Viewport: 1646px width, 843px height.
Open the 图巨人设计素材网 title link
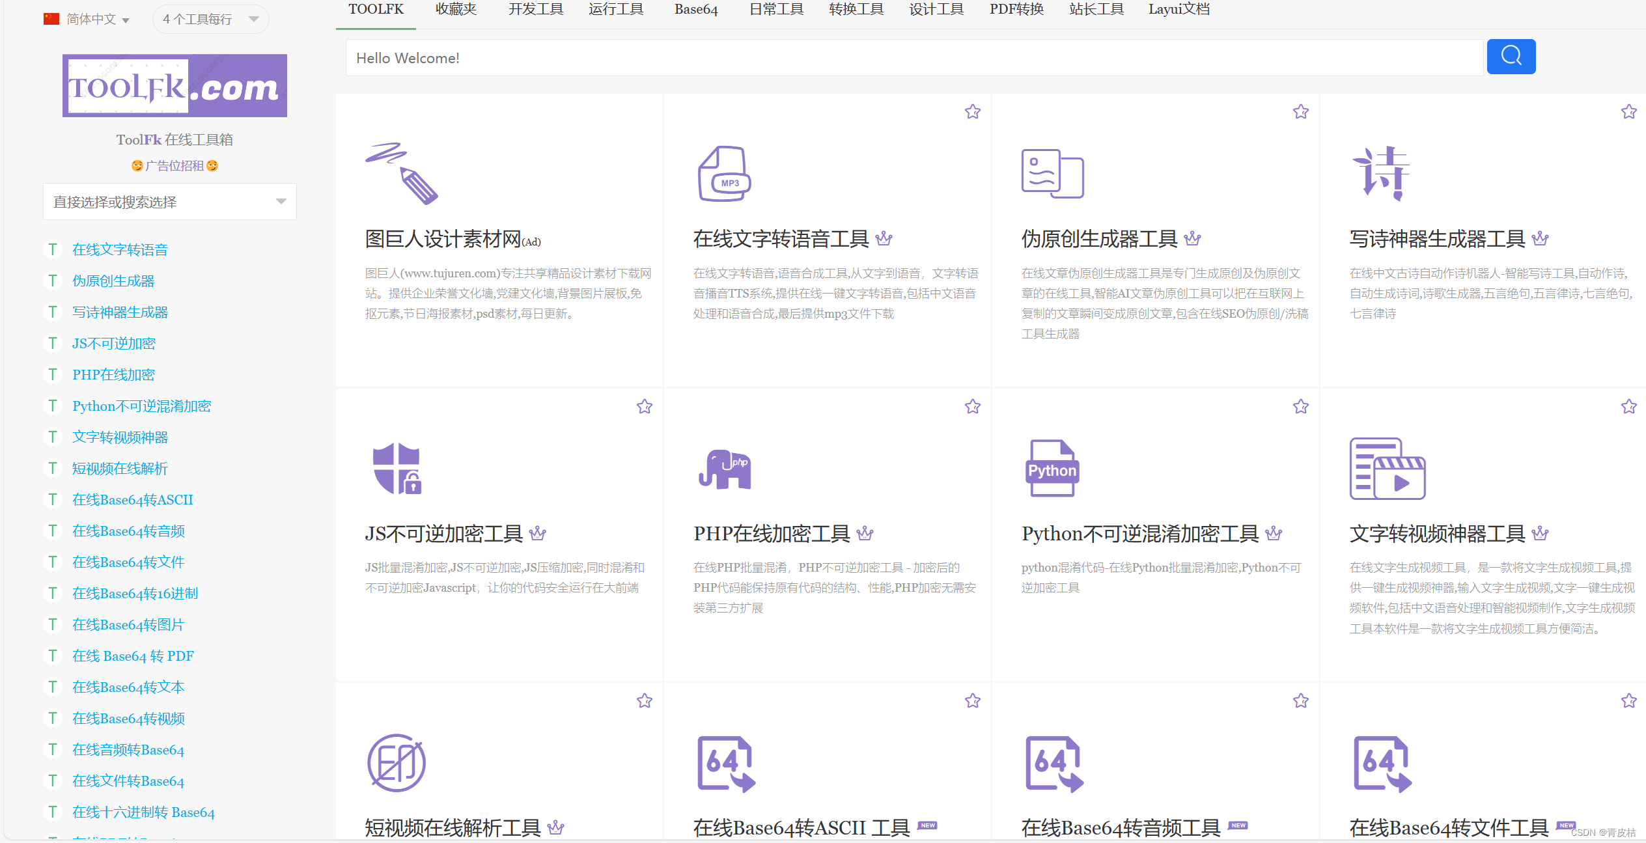pos(443,239)
